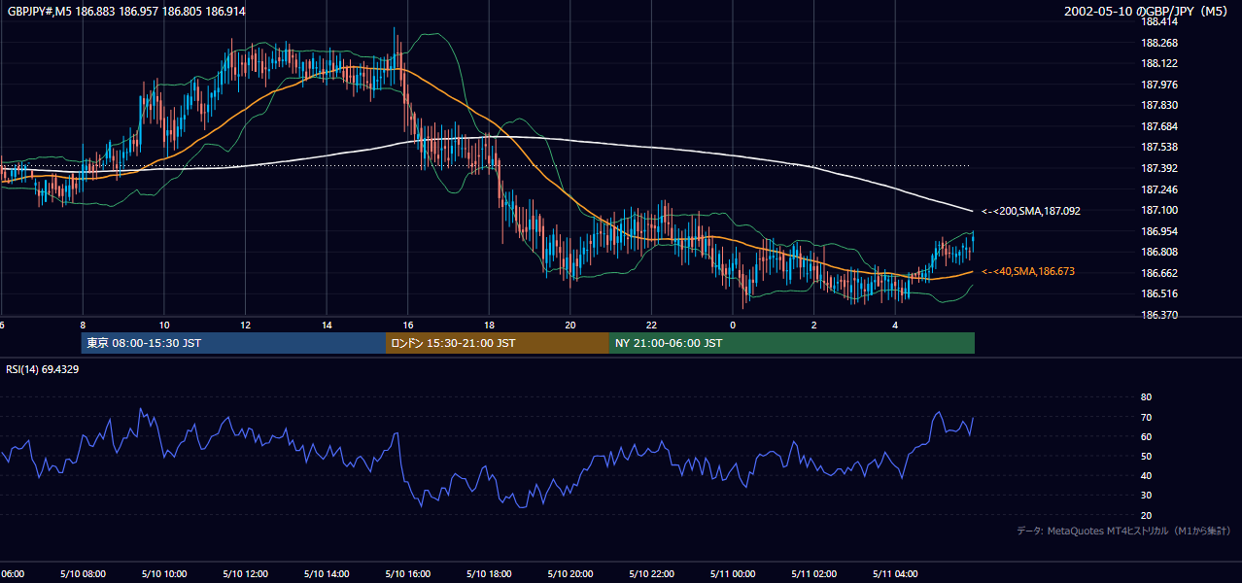This screenshot has width=1242, height=583.
Task: Click the time axis label 5/10 20:00
Action: (570, 574)
